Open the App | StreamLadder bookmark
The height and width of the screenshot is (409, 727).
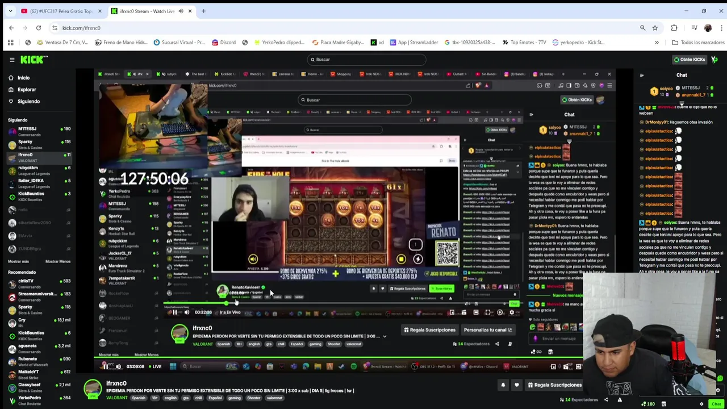click(413, 43)
